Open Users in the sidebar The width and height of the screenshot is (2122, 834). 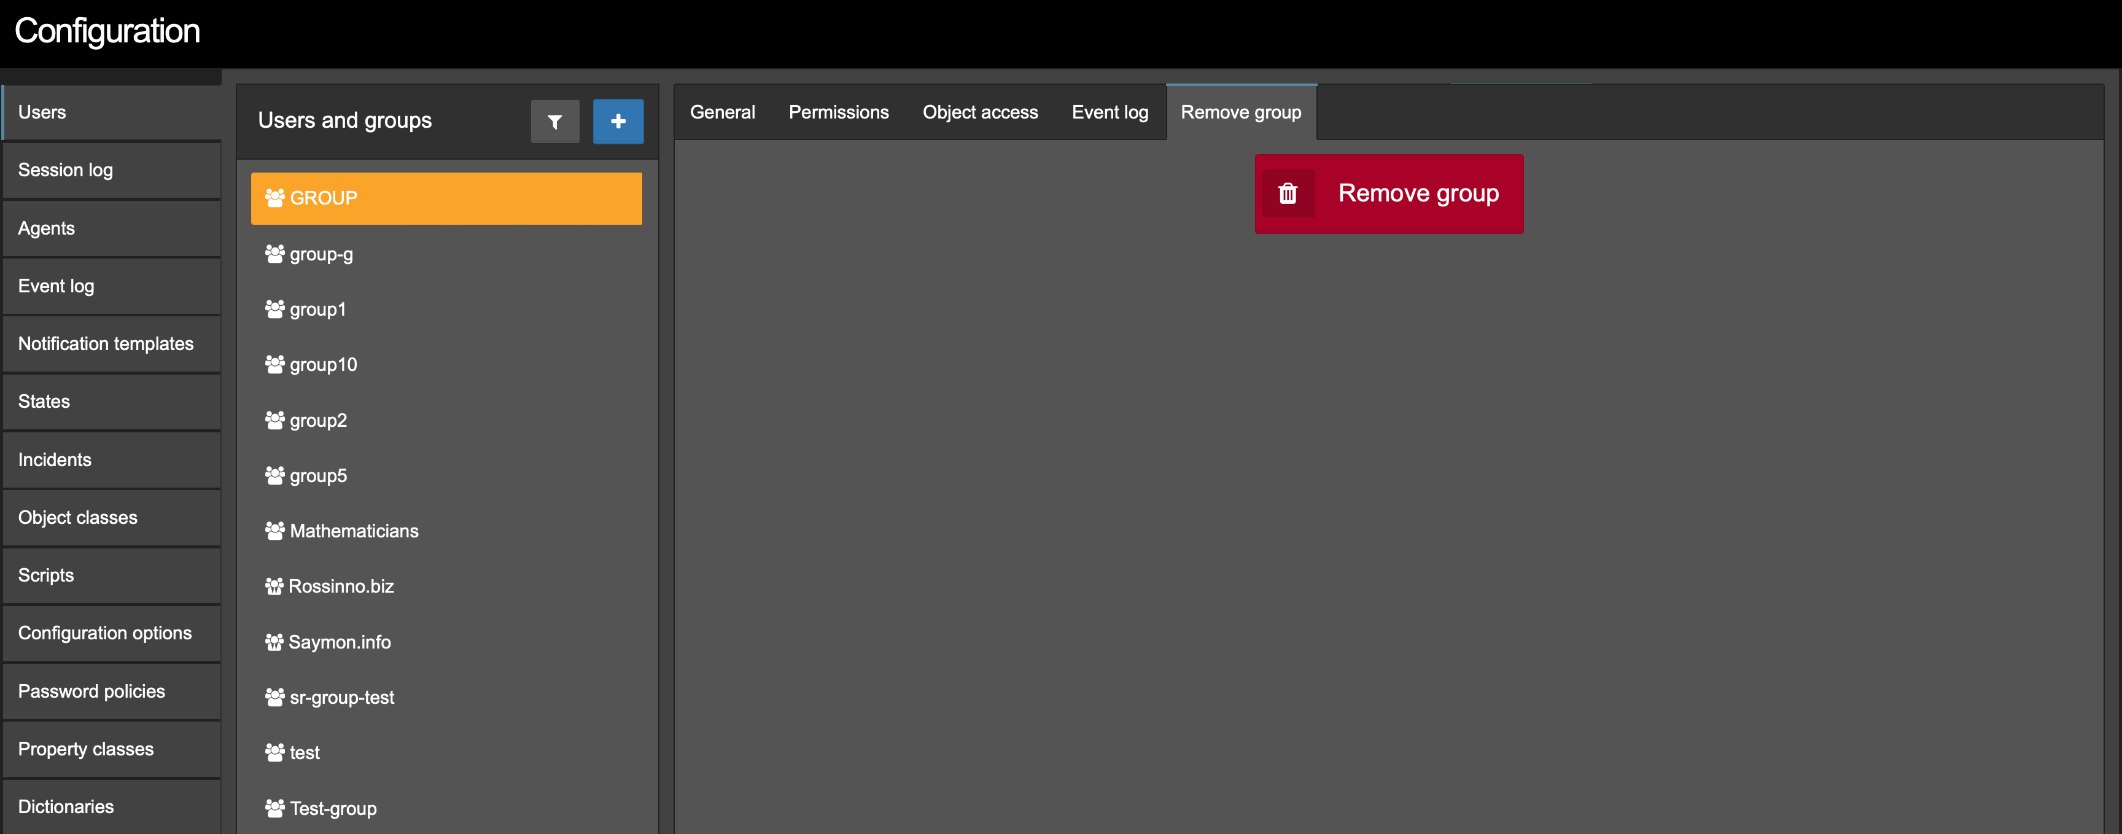tap(112, 113)
